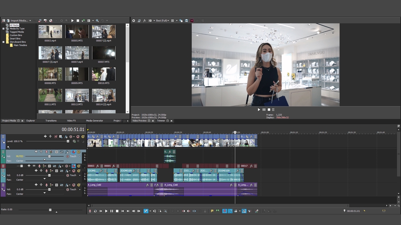
Task: Unmute audio track 2
Action: tap(74, 152)
